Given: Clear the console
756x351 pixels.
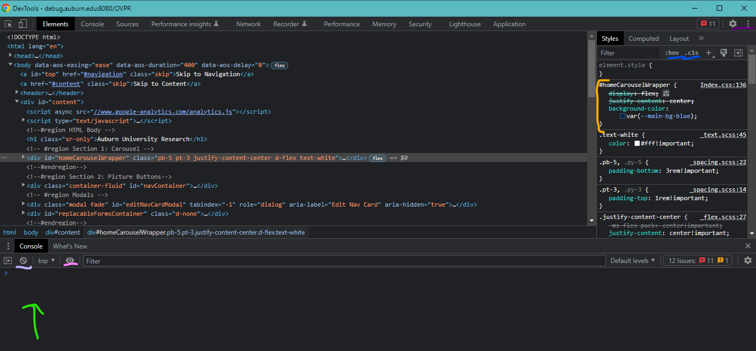Looking at the screenshot, I should pos(23,260).
